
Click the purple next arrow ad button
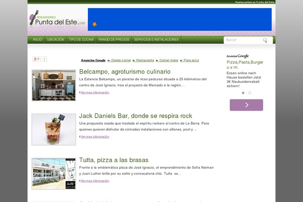click(x=246, y=105)
